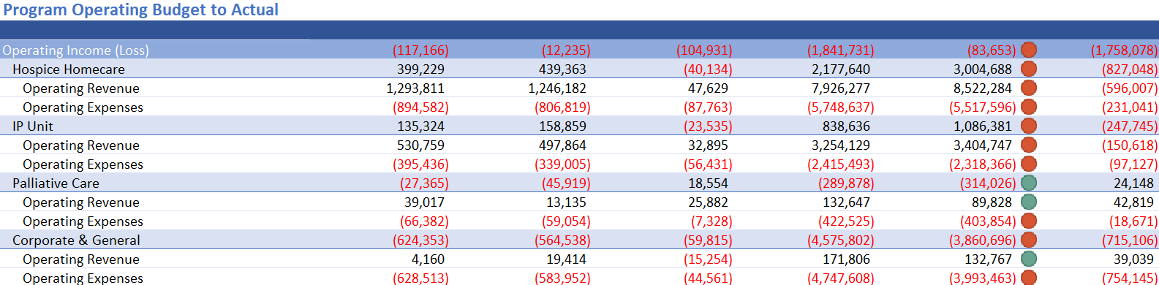Select the red indicator beside 1,086,381
The image size is (1159, 285).
[x=1029, y=126]
